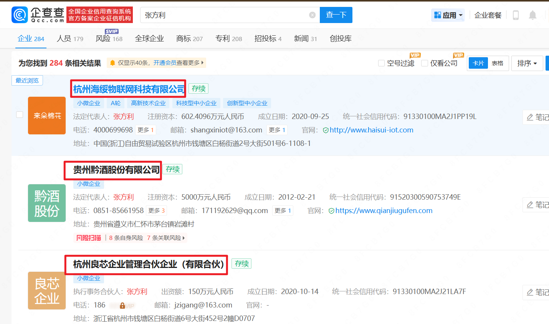The height and width of the screenshot is (324, 549).
Task: Expand 更多 1 emails for shangxiniot@163.com
Action: point(277,130)
